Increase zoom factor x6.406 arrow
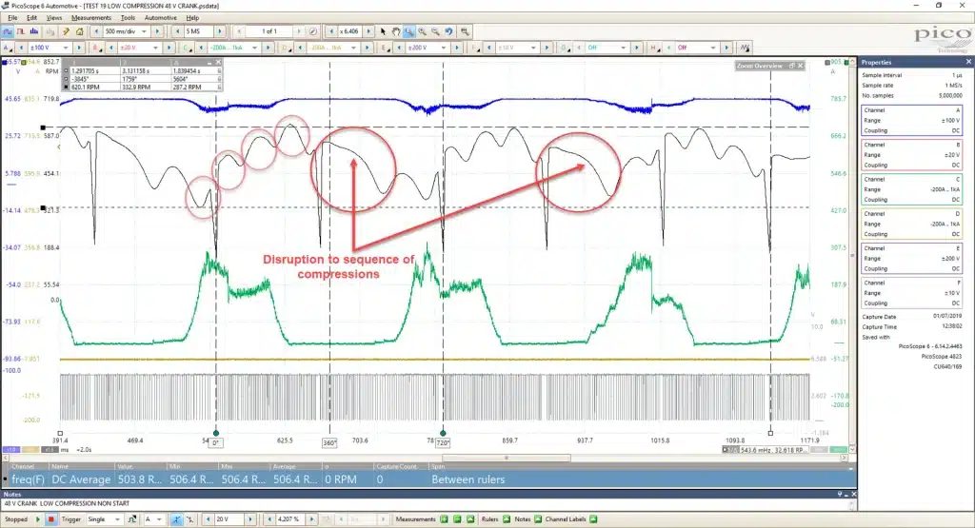The image size is (975, 528). pyautogui.click(x=368, y=31)
